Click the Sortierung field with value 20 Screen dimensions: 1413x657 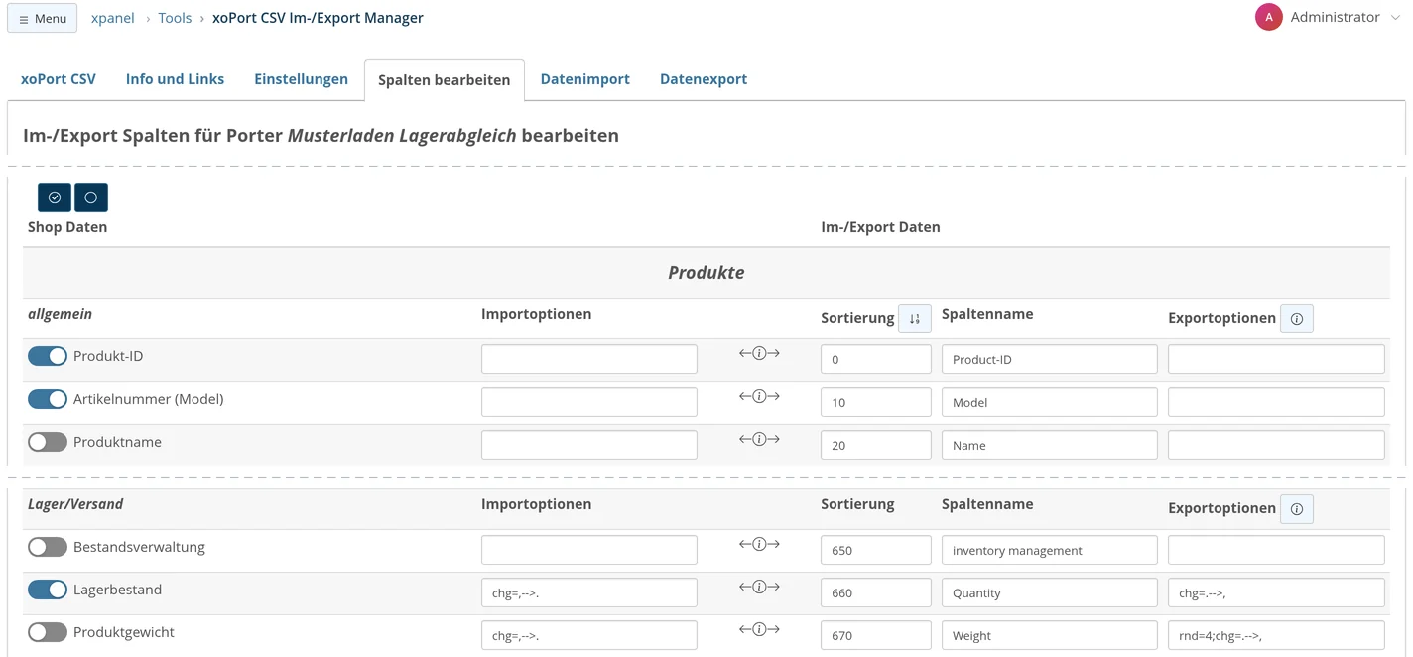click(876, 445)
